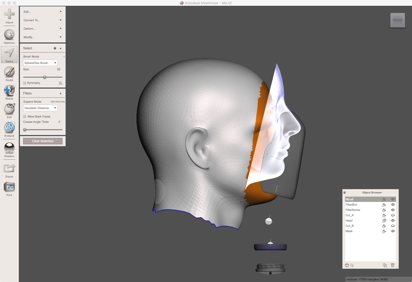Choose the Sculpt tool
The width and height of the screenshot is (412, 282).
point(9,73)
